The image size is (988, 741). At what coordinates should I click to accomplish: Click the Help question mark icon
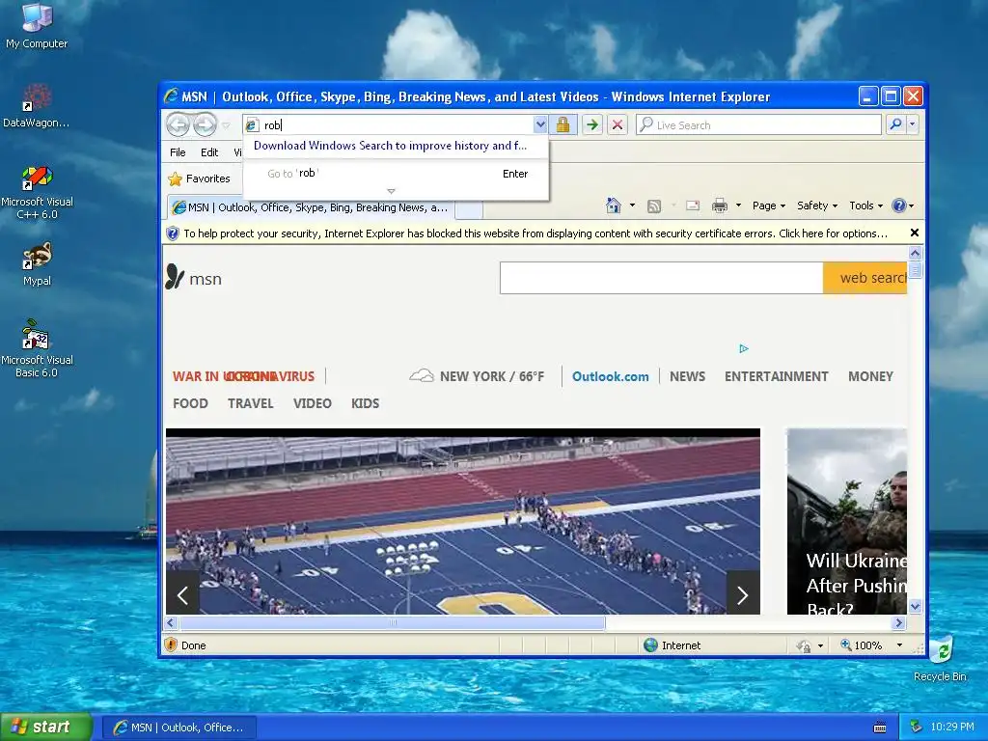pyautogui.click(x=899, y=206)
